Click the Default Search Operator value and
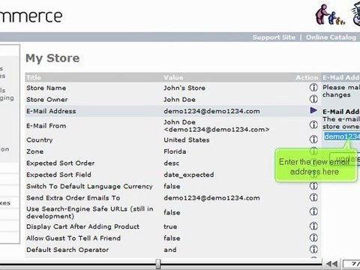The width and height of the screenshot is (360, 270). [170, 250]
